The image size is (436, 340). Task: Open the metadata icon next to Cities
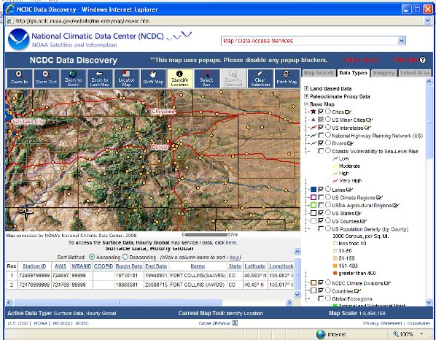point(348,112)
